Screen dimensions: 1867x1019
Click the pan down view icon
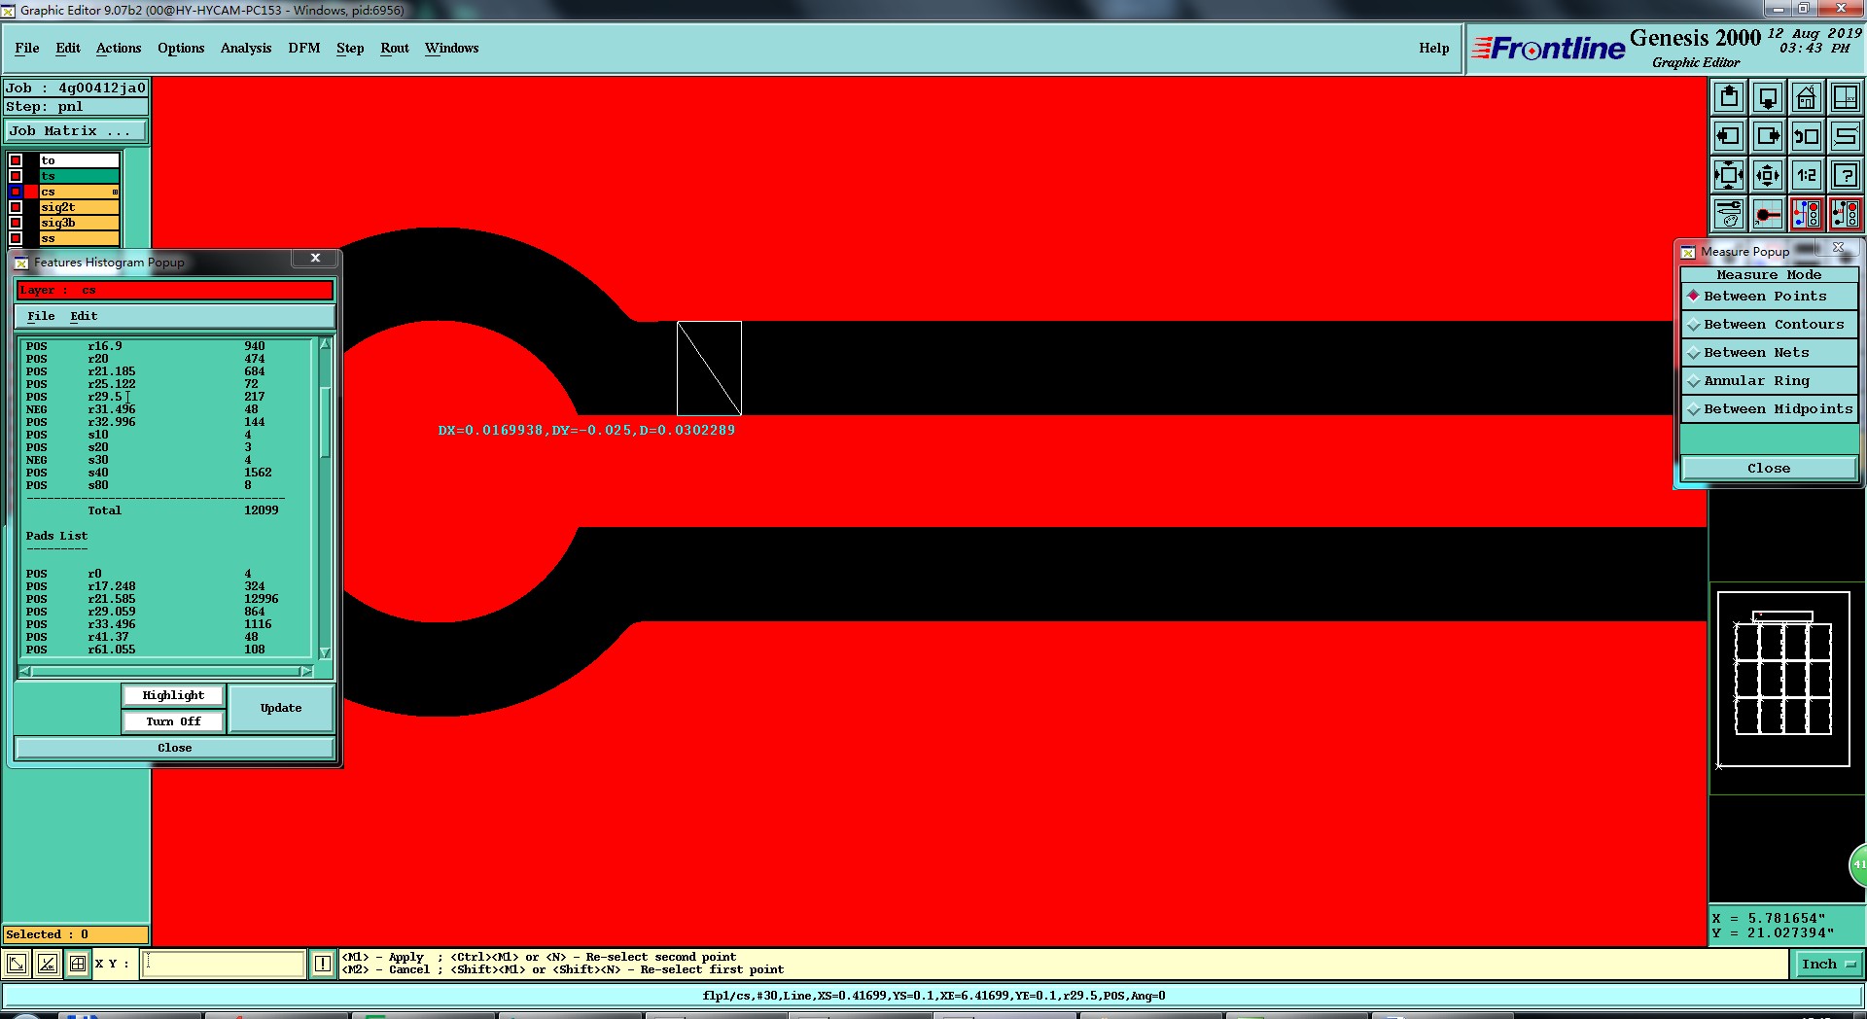tap(1768, 97)
